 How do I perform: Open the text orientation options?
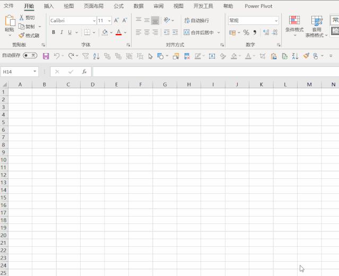pos(169,20)
